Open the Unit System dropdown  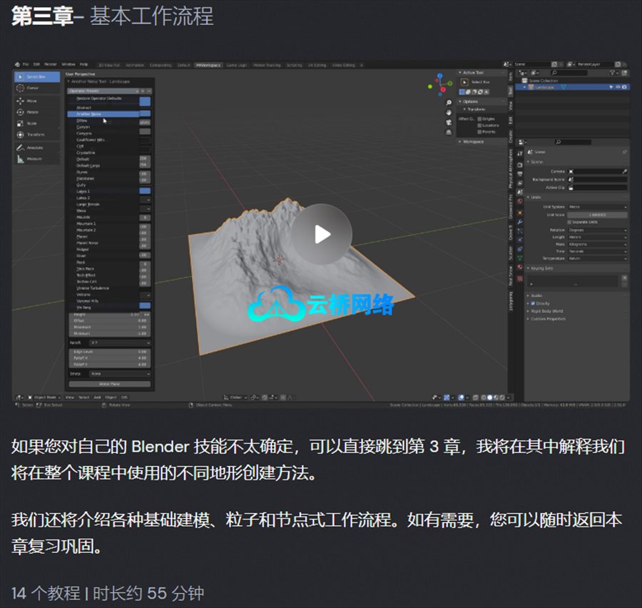597,207
